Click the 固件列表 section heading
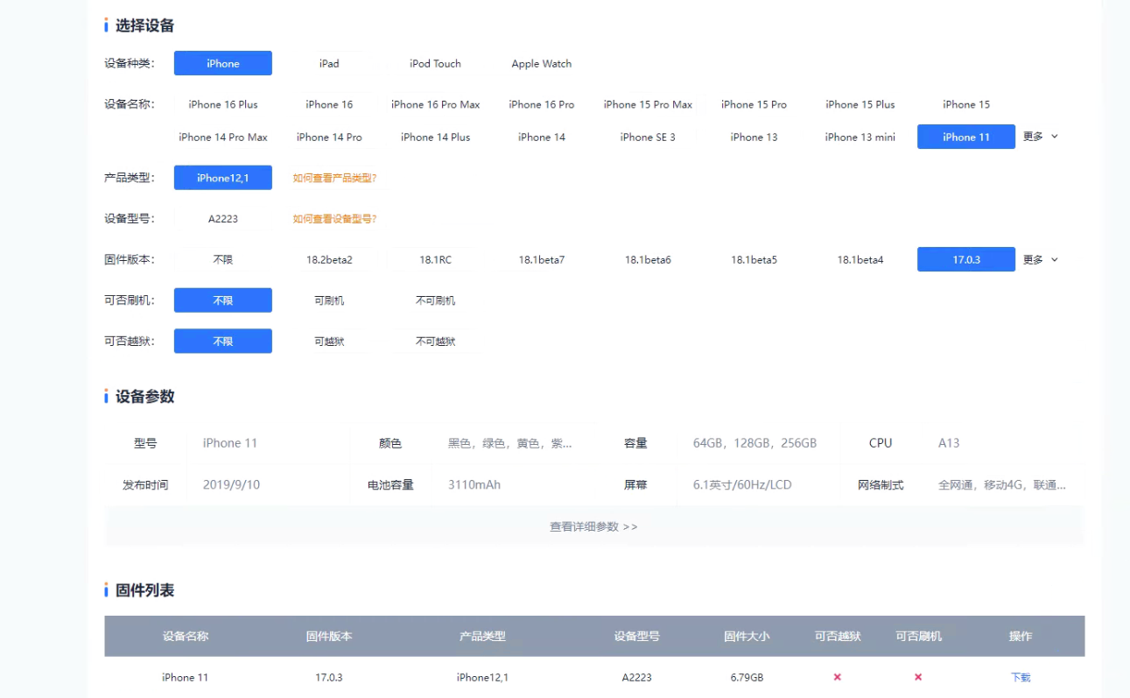Viewport: 1130px width, 698px height. (x=144, y=590)
